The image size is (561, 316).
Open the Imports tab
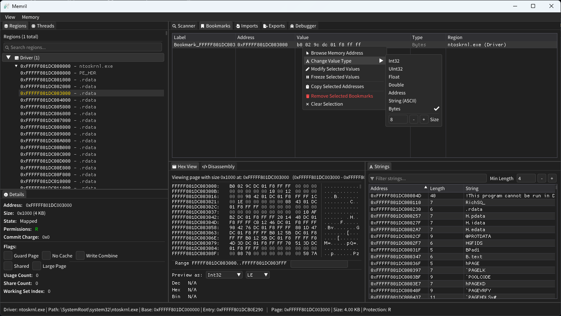247,26
